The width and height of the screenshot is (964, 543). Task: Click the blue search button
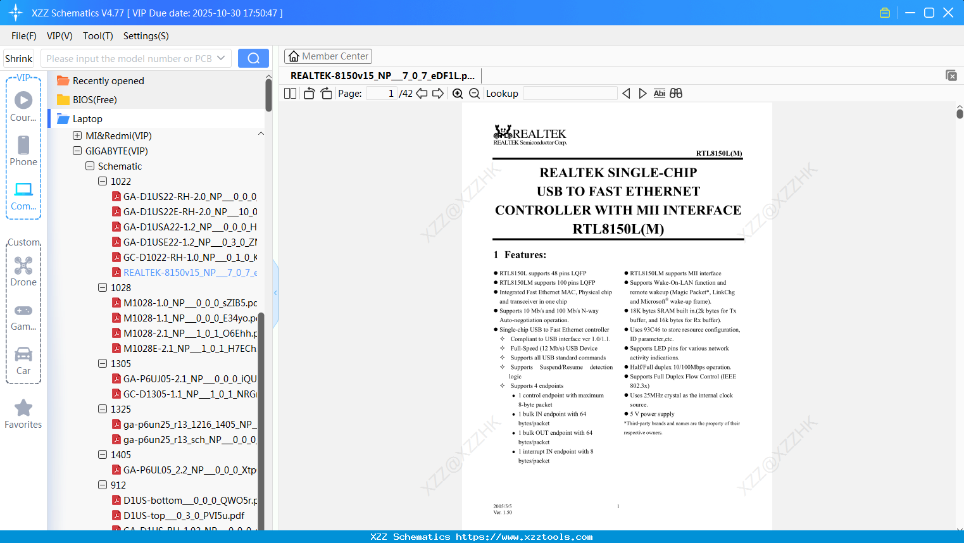[x=253, y=58]
